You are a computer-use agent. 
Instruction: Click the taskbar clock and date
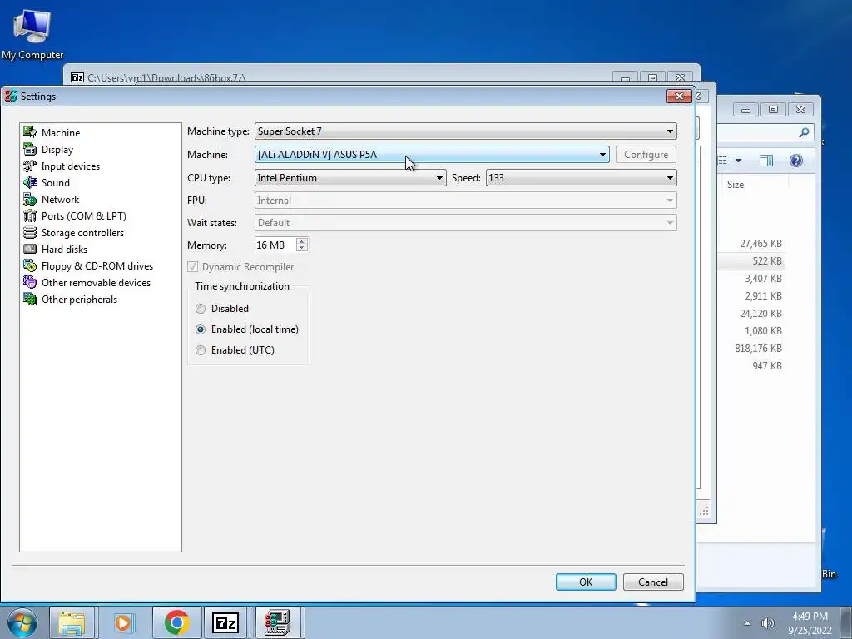click(810, 623)
